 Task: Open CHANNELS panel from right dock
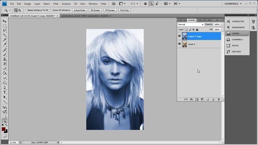pos(237,39)
